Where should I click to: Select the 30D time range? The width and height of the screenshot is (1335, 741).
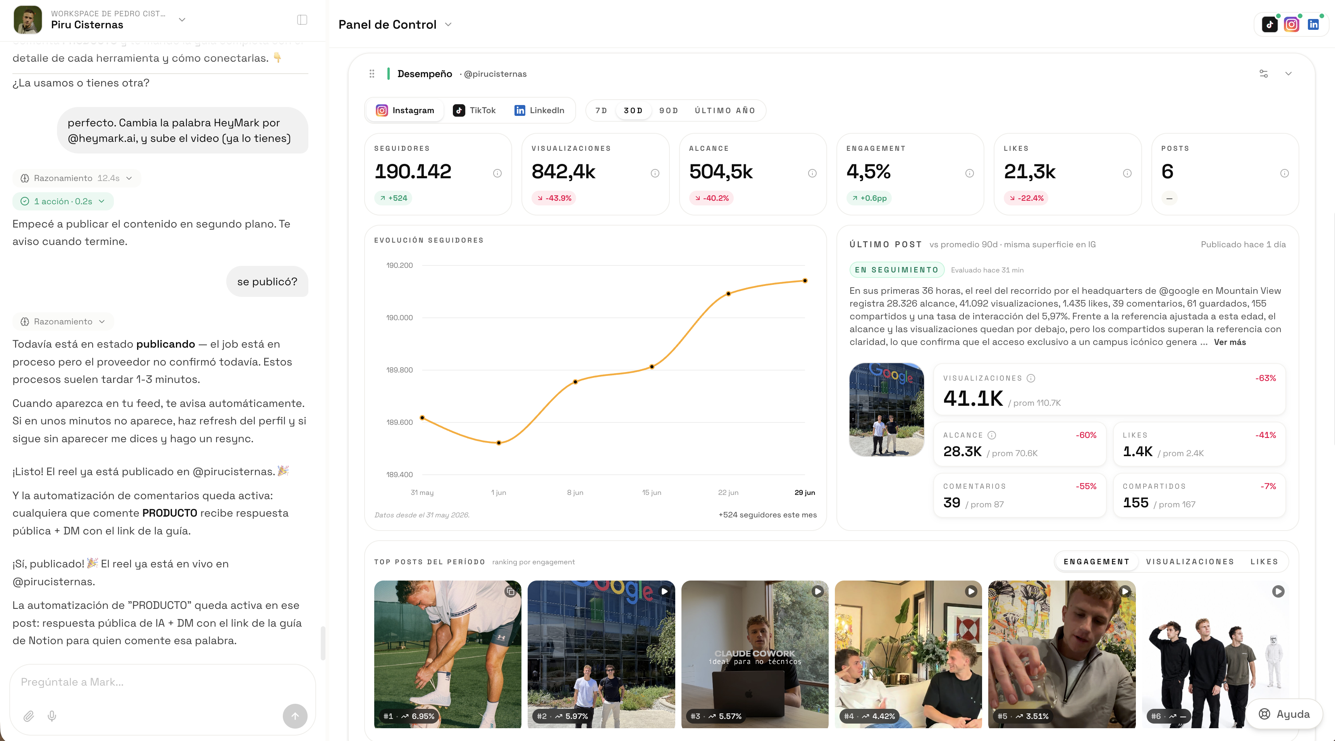point(633,110)
